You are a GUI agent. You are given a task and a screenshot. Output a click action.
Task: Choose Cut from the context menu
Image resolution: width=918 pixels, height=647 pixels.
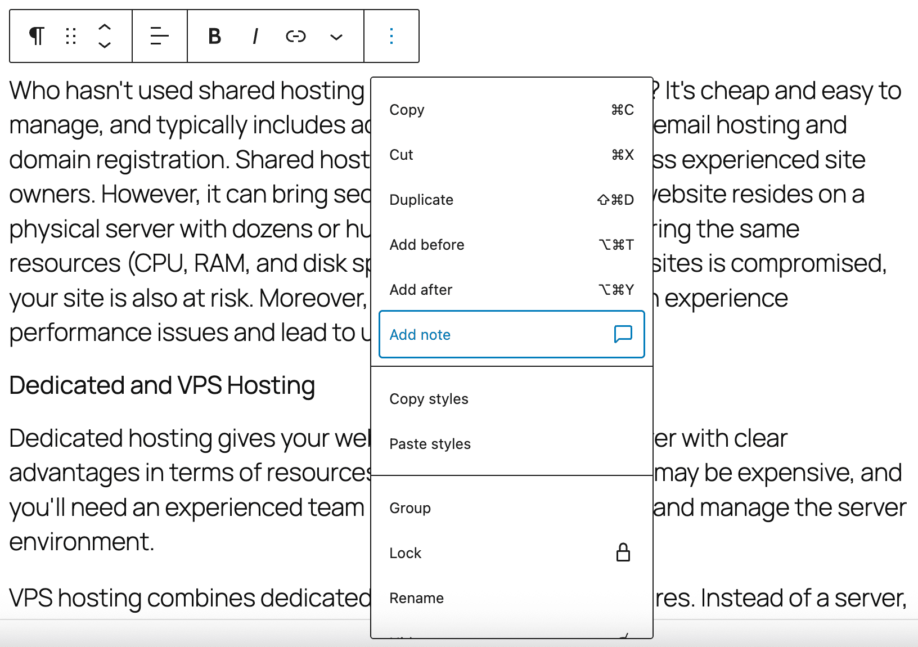pyautogui.click(x=401, y=154)
